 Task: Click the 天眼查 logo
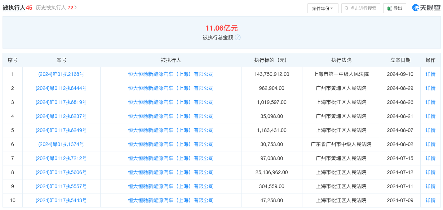click(426, 8)
